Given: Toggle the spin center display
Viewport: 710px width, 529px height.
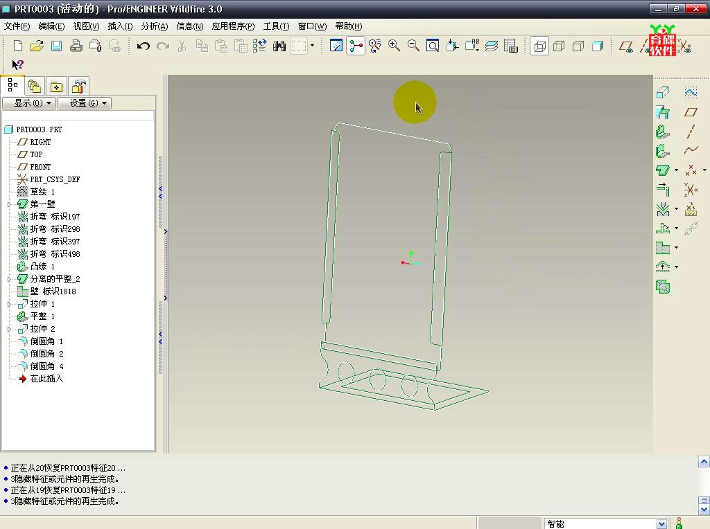Looking at the screenshot, I should 356,46.
